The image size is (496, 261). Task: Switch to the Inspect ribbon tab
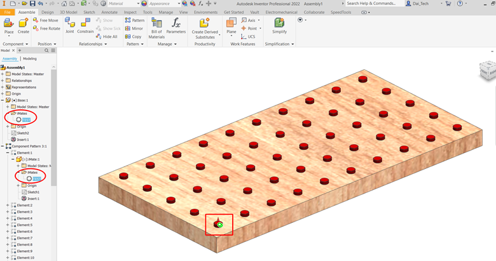(x=130, y=12)
